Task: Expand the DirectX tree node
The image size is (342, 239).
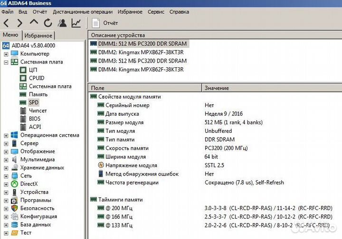Action: [x=6, y=184]
